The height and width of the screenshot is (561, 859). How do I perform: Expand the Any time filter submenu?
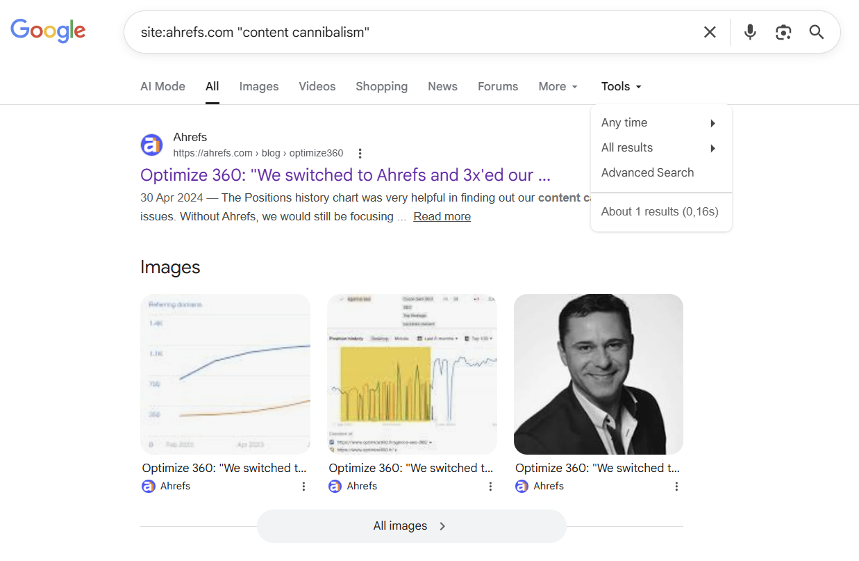coord(661,123)
